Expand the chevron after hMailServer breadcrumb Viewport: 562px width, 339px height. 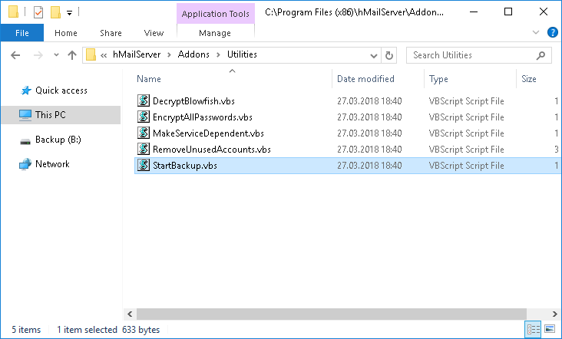point(169,55)
